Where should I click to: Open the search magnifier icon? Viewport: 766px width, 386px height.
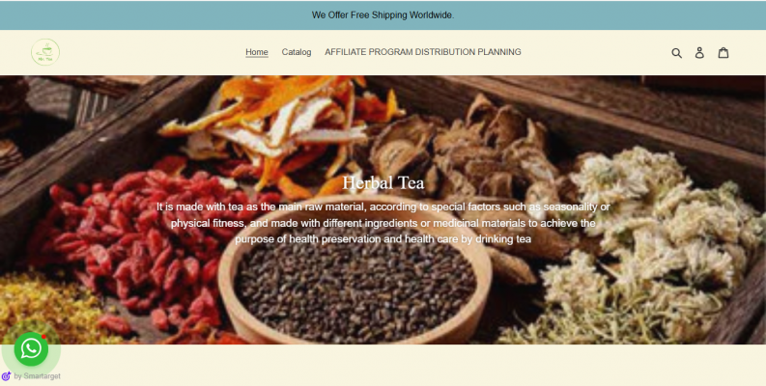pos(676,53)
